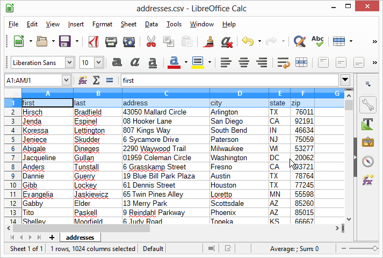Screen dimensions: 383x258
Task: Align text right
Action: [262, 62]
